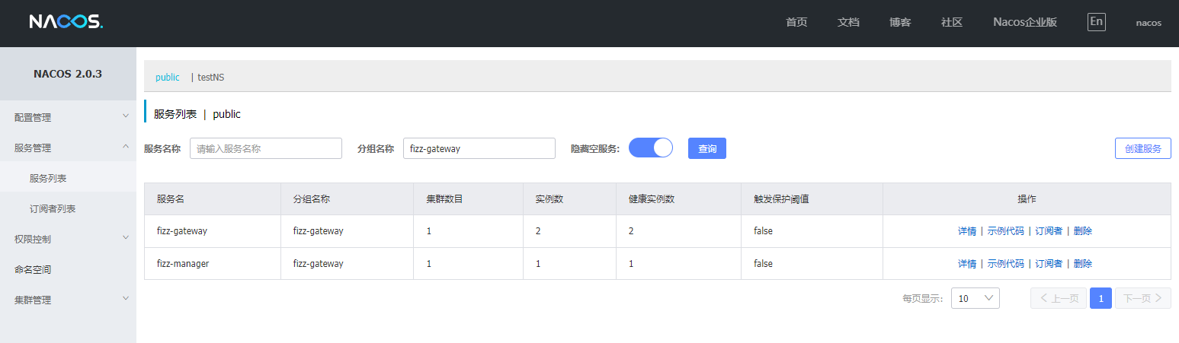This screenshot has height=343, width=1179.
Task: Open 博客 in top navigation
Action: (x=900, y=22)
